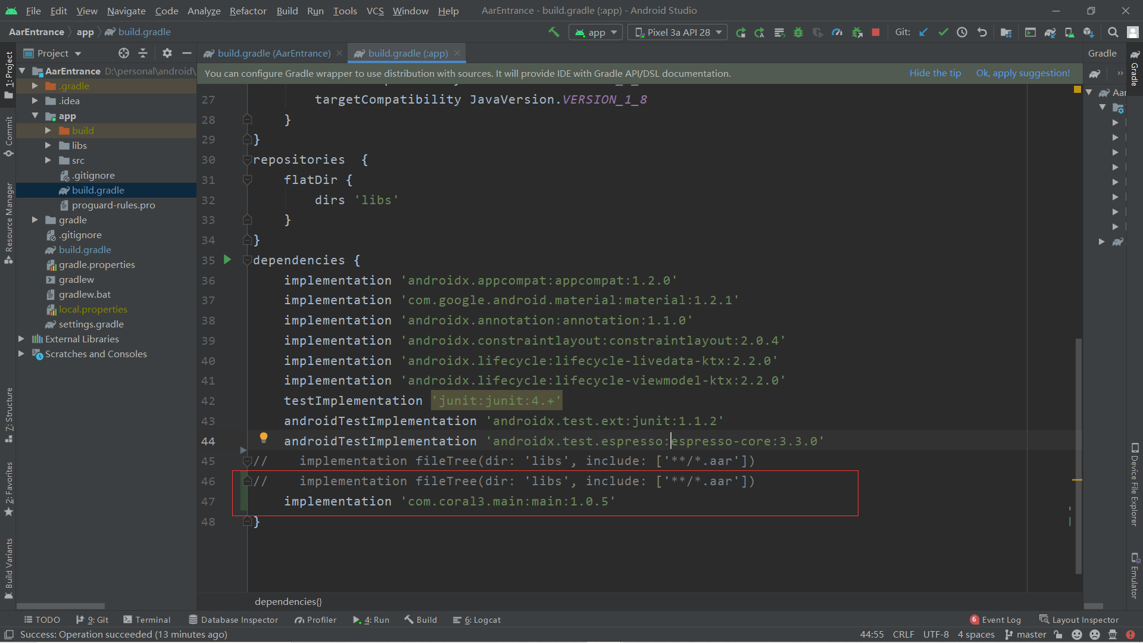Toggle the Device File Explorer side panel
The image size is (1143, 643).
tap(1135, 485)
